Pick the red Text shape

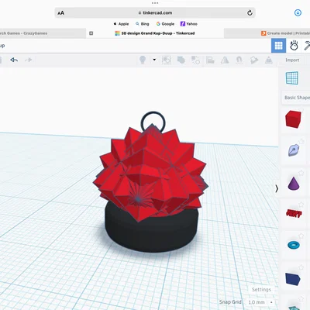[294, 213]
